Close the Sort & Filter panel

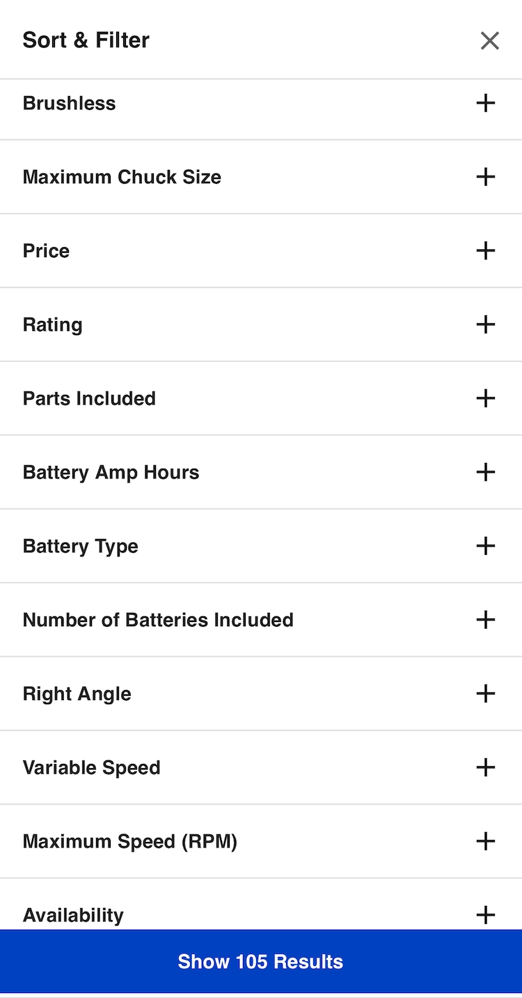[x=489, y=41]
